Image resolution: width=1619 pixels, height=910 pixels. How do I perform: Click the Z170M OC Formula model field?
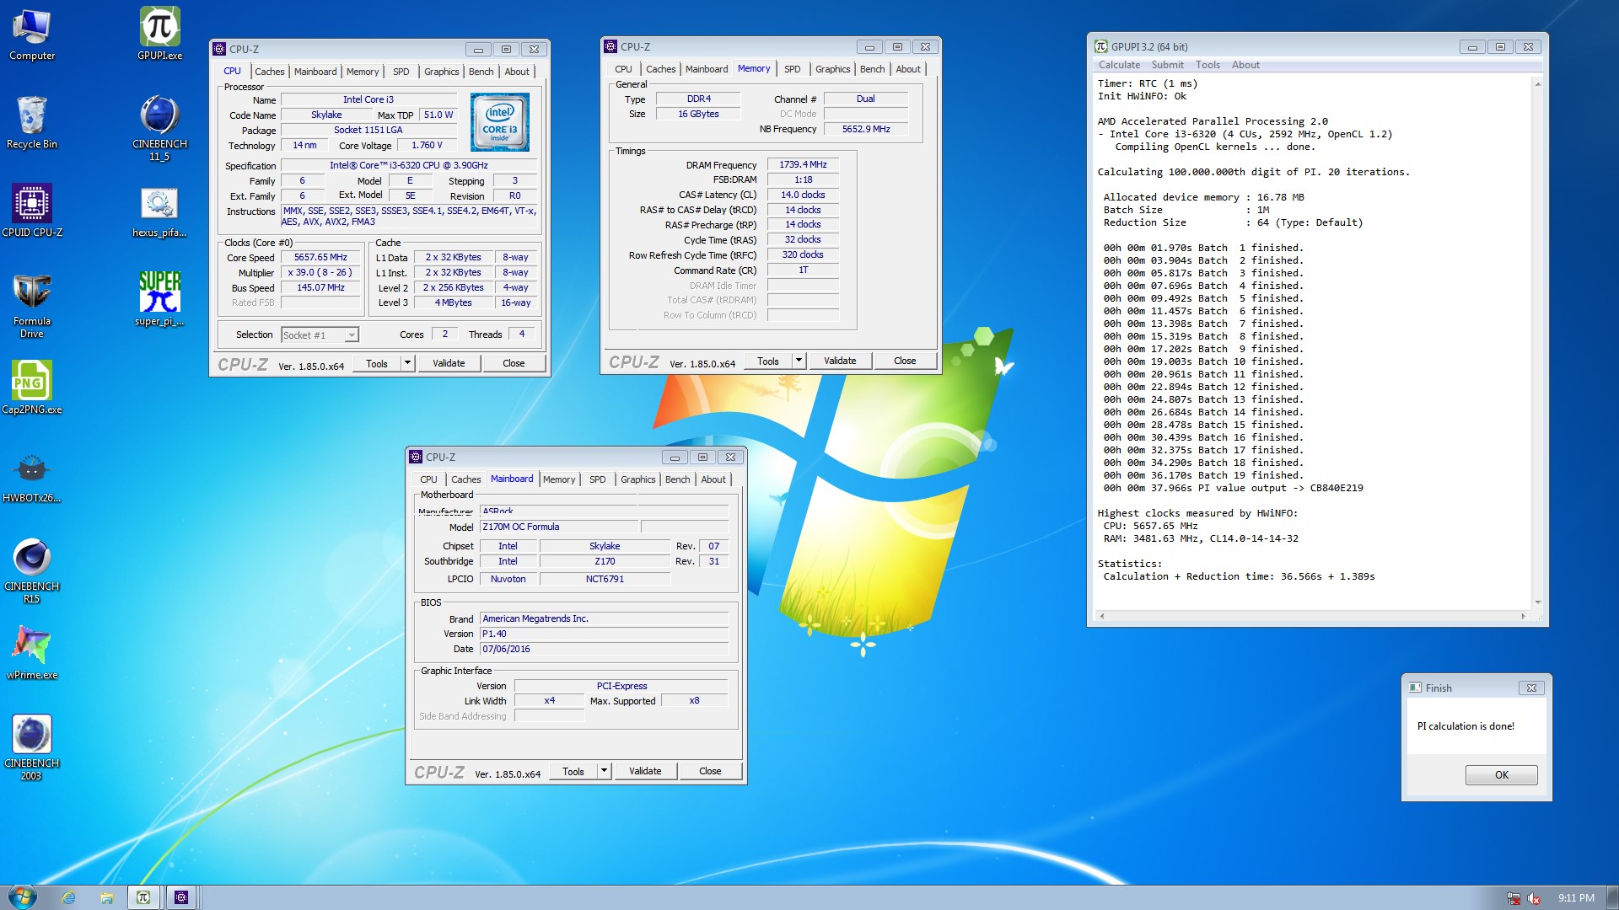tap(559, 527)
